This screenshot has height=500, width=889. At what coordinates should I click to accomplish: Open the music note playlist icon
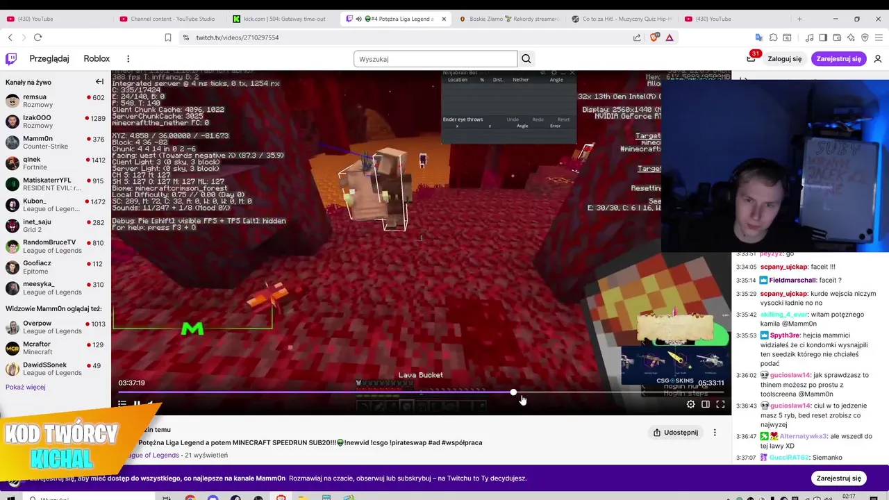810,37
